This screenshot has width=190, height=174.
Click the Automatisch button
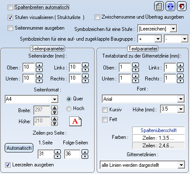[19, 148]
